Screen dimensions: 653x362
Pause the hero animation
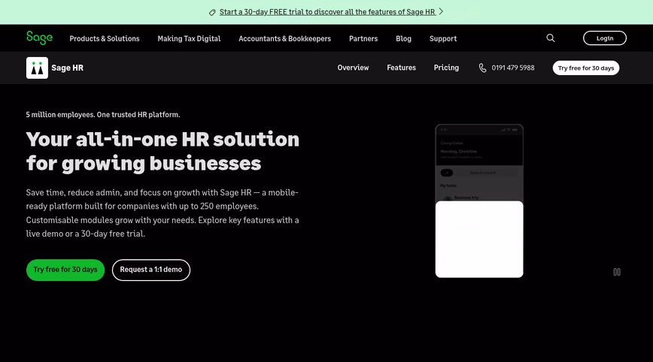617,272
